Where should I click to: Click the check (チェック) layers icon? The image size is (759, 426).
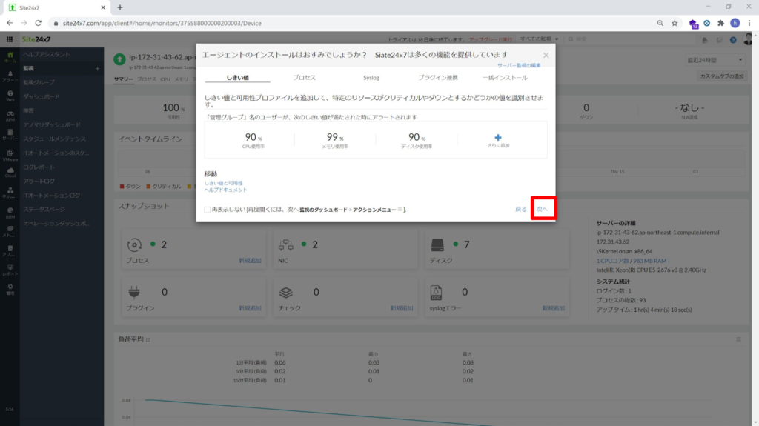click(x=285, y=293)
